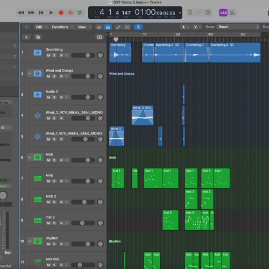Collapse the Wind and Clangs track stack
The image size is (269, 269).
30,74
